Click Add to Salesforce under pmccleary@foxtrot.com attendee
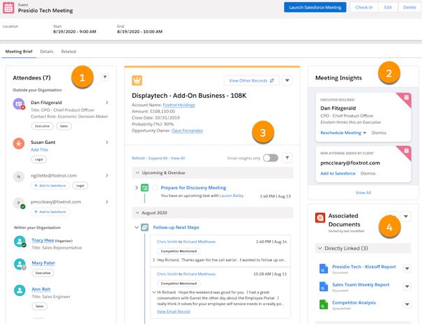 click(50, 212)
